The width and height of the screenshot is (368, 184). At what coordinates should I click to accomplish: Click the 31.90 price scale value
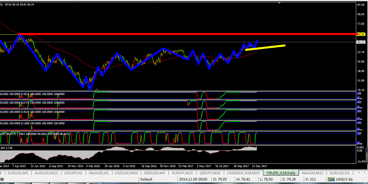[361, 81]
